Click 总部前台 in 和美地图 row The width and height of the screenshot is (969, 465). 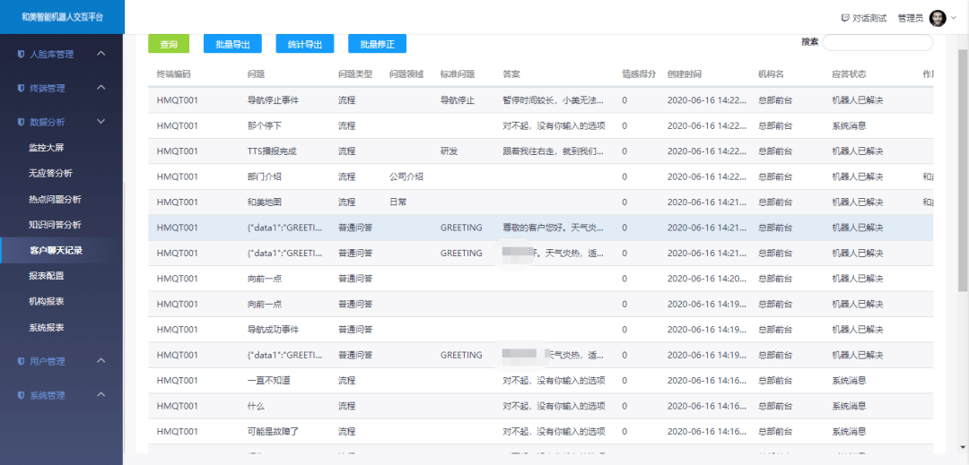(775, 202)
